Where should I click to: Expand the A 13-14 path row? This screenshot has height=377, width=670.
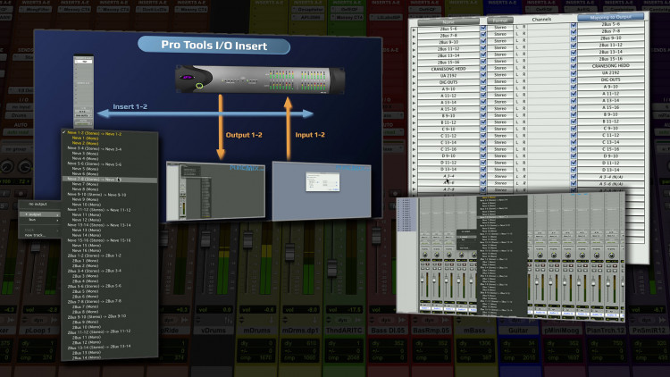[x=414, y=103]
